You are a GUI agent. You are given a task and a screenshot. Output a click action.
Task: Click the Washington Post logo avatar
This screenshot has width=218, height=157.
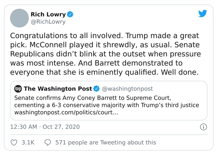coord(18,89)
